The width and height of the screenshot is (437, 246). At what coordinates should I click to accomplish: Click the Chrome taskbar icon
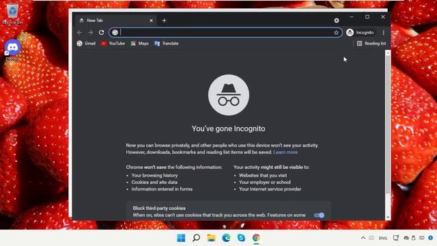[257, 238]
